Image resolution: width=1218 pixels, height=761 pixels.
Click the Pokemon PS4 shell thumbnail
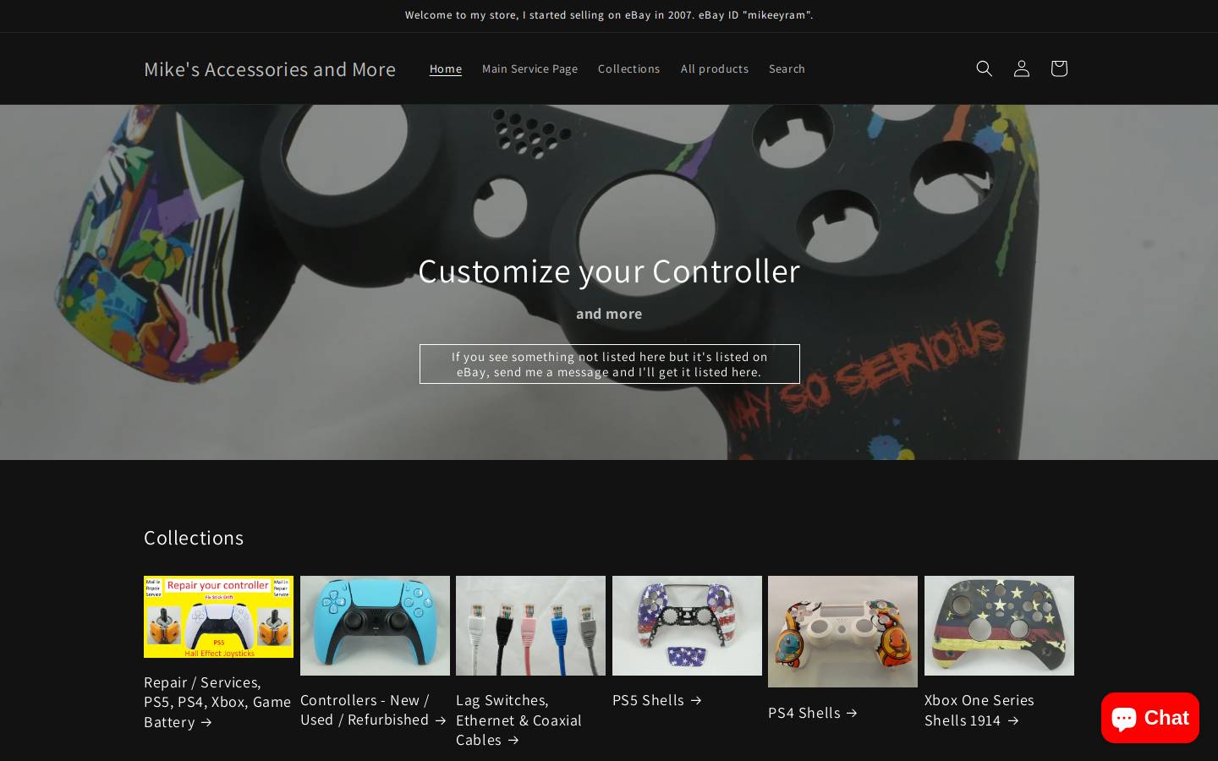pyautogui.click(x=842, y=632)
